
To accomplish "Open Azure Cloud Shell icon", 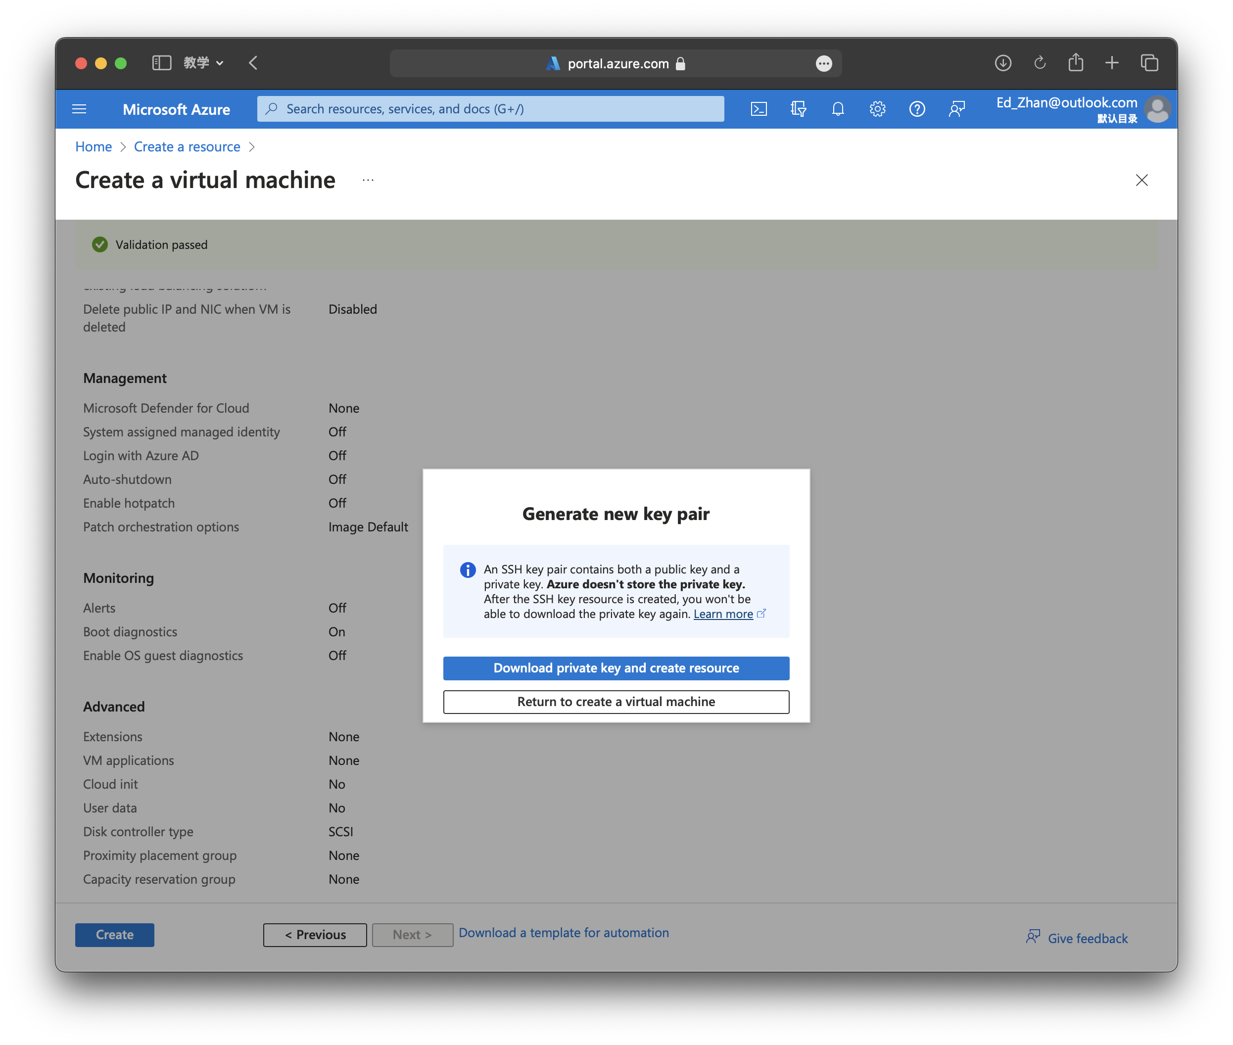I will click(x=759, y=109).
